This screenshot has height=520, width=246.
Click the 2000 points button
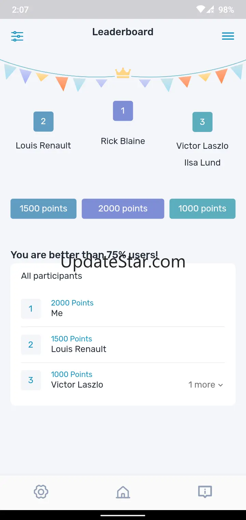point(123,209)
